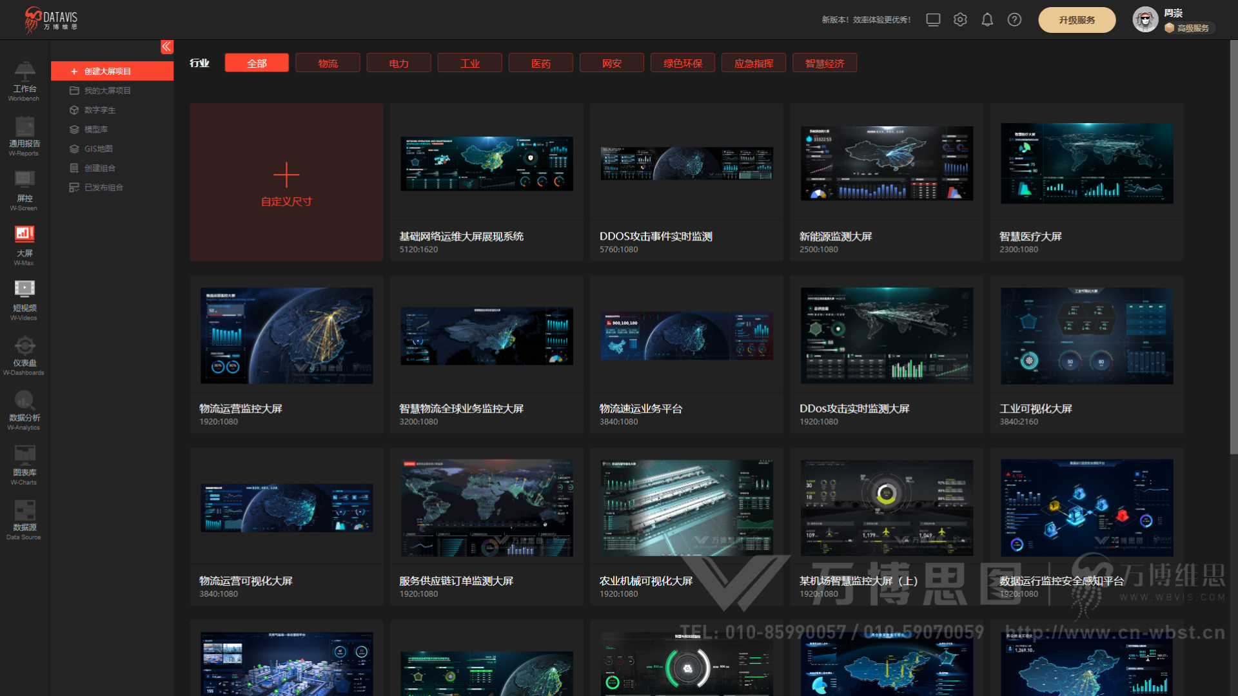
Task: Open the W-Reports module icon
Action: (x=25, y=127)
